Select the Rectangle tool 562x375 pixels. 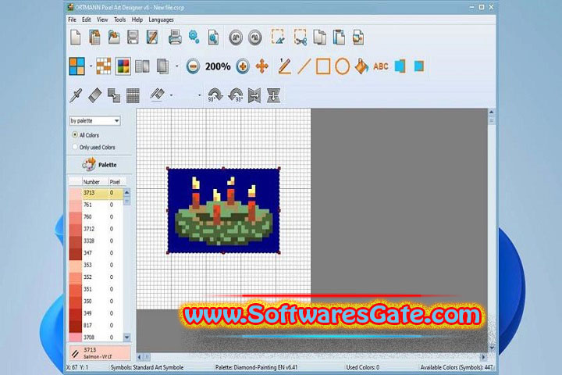(323, 66)
